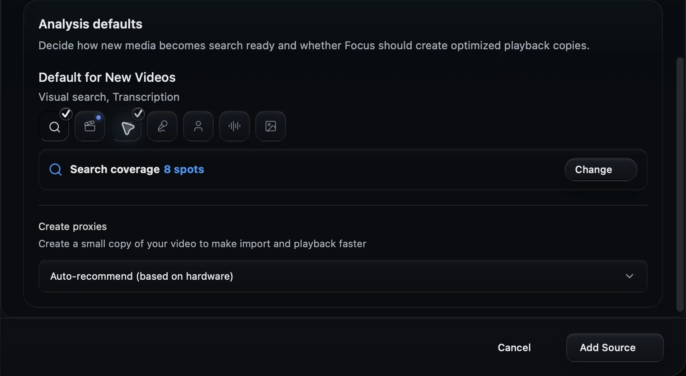This screenshot has width=686, height=376.
Task: Click the blue '8 spots' value
Action: [184, 169]
